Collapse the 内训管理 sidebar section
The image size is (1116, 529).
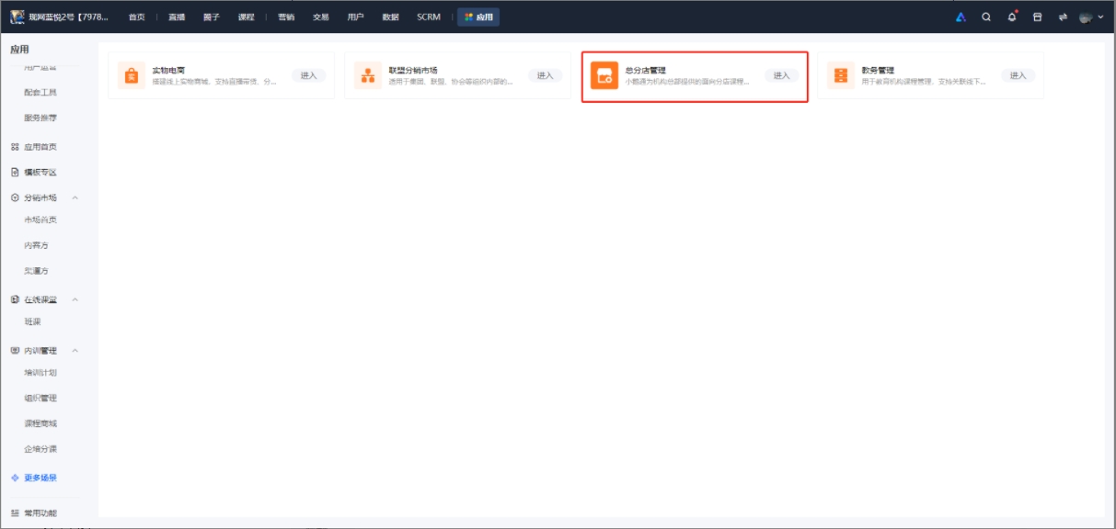pos(75,351)
